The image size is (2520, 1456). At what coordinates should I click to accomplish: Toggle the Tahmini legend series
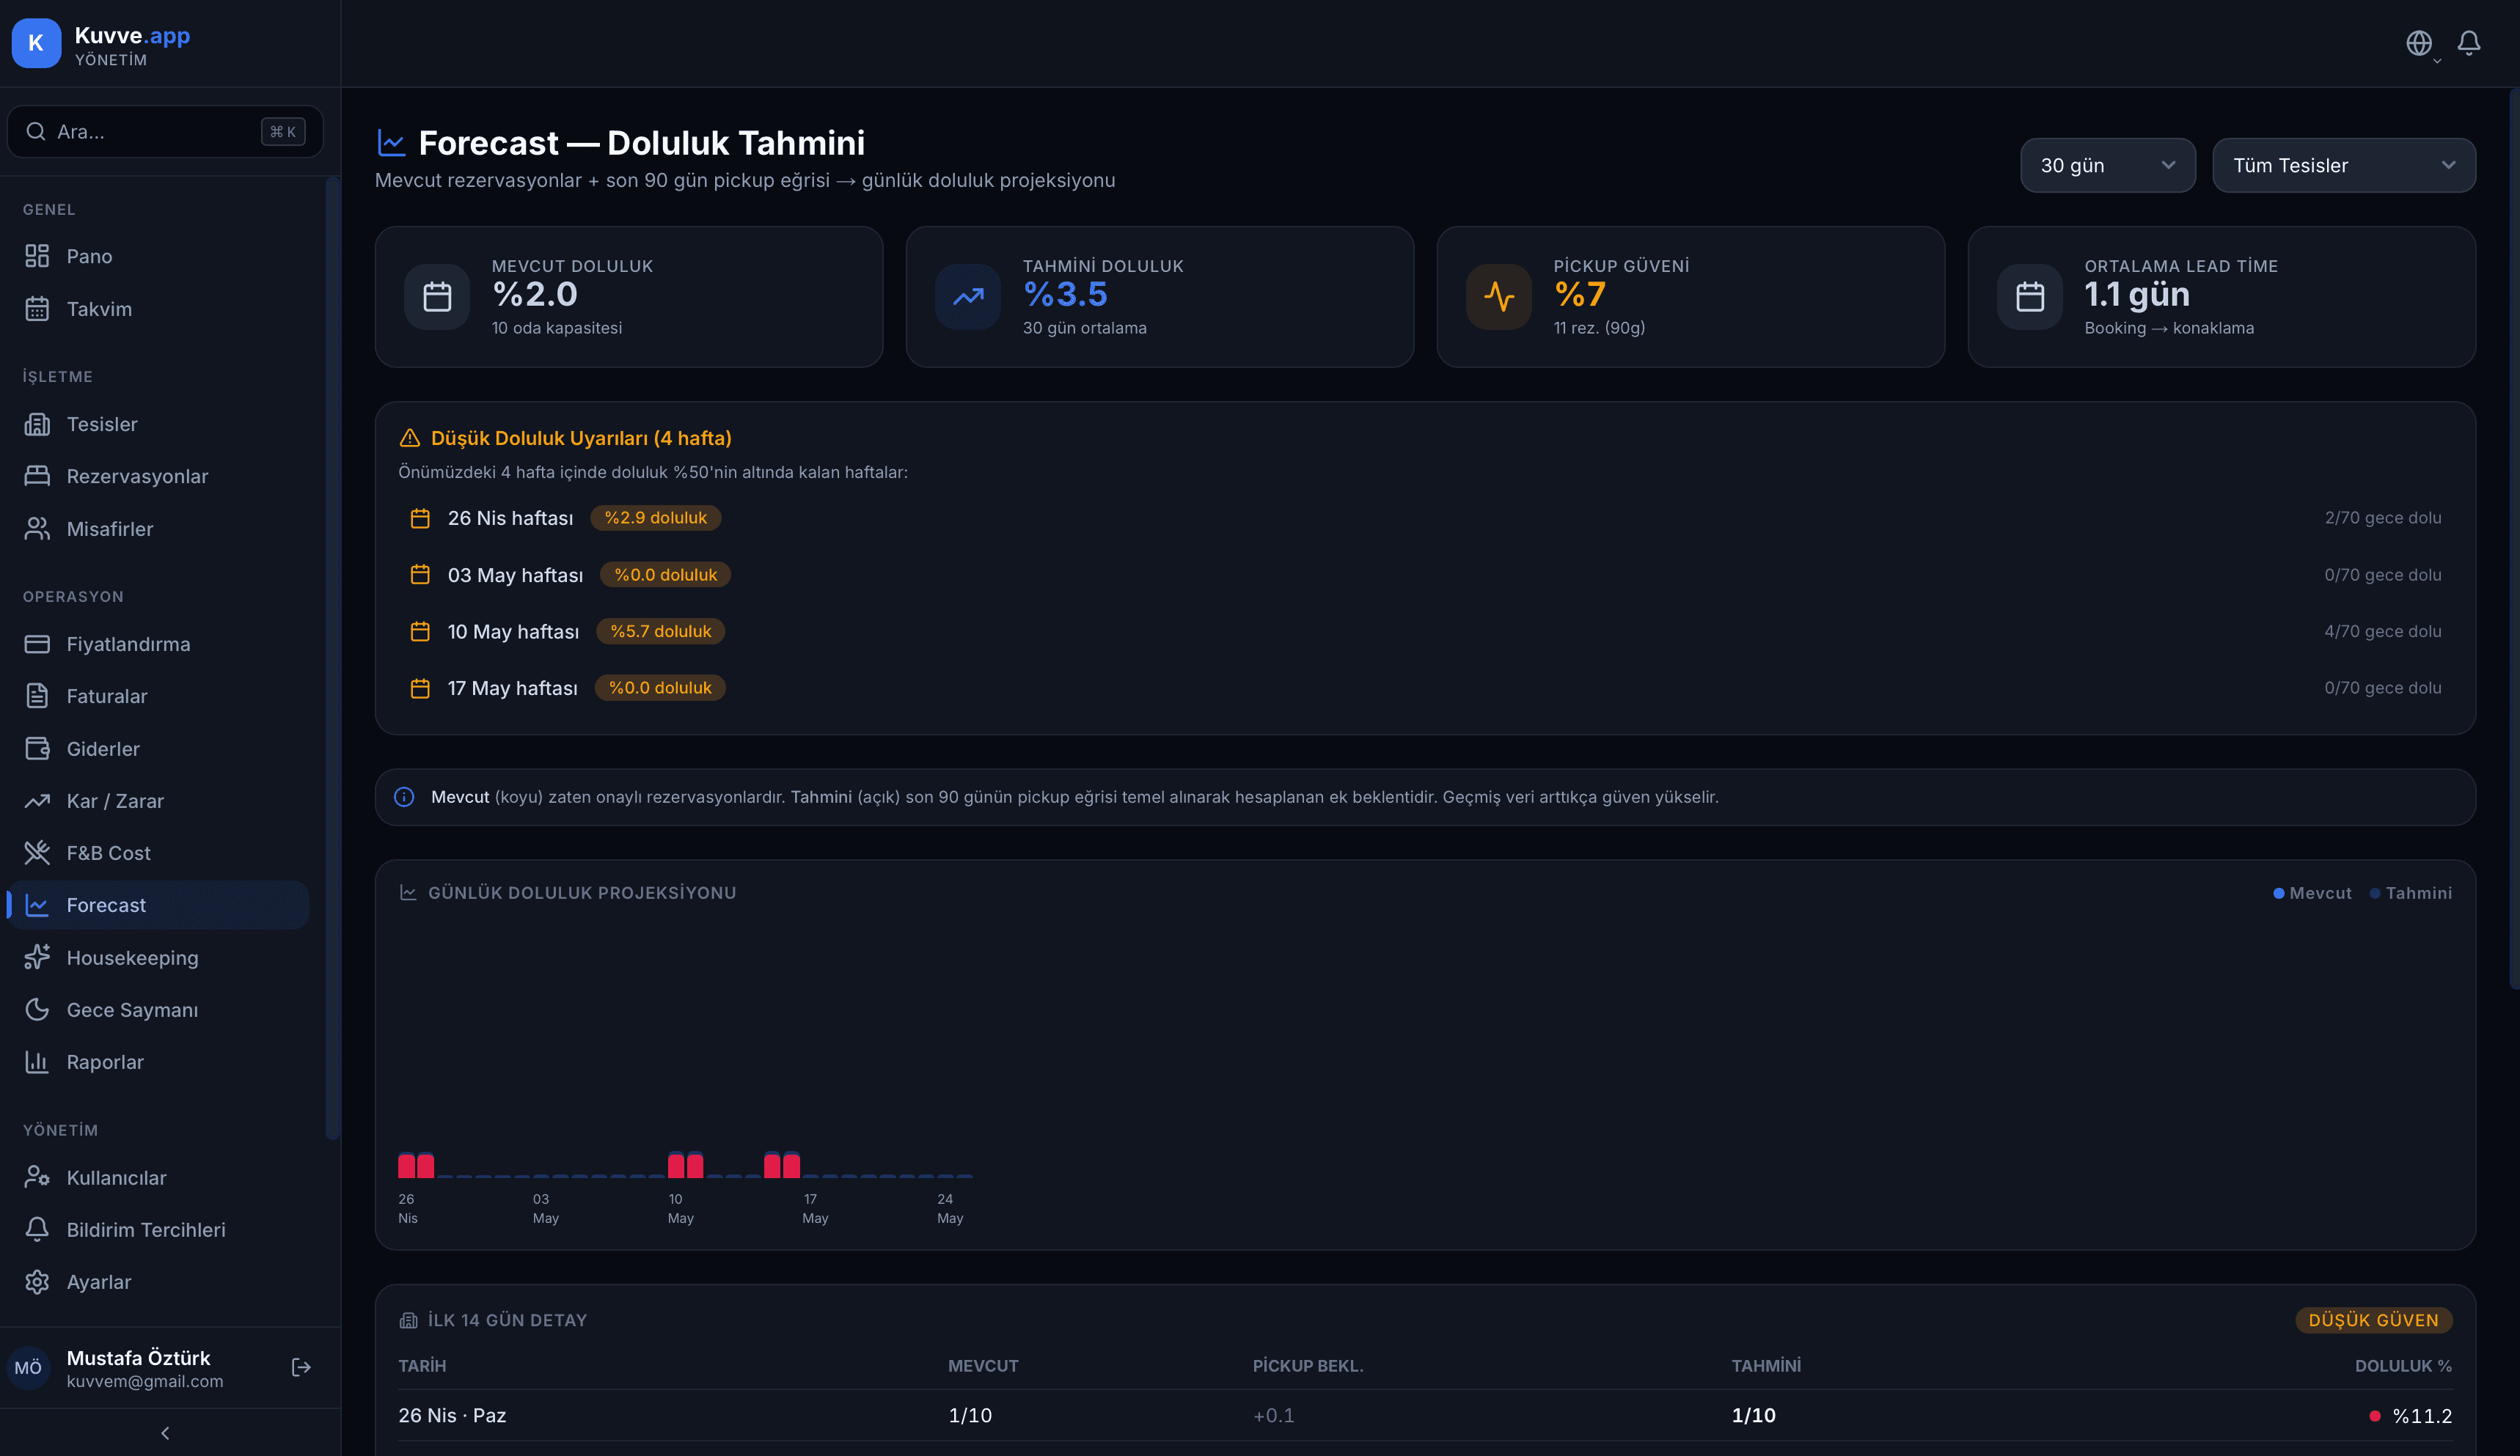point(2410,894)
